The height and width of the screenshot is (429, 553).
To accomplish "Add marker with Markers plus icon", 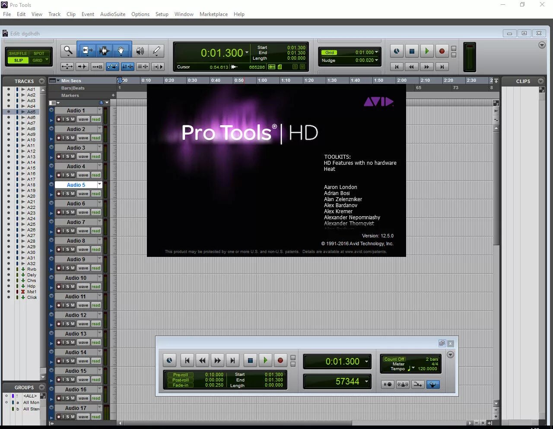I will 113,95.
